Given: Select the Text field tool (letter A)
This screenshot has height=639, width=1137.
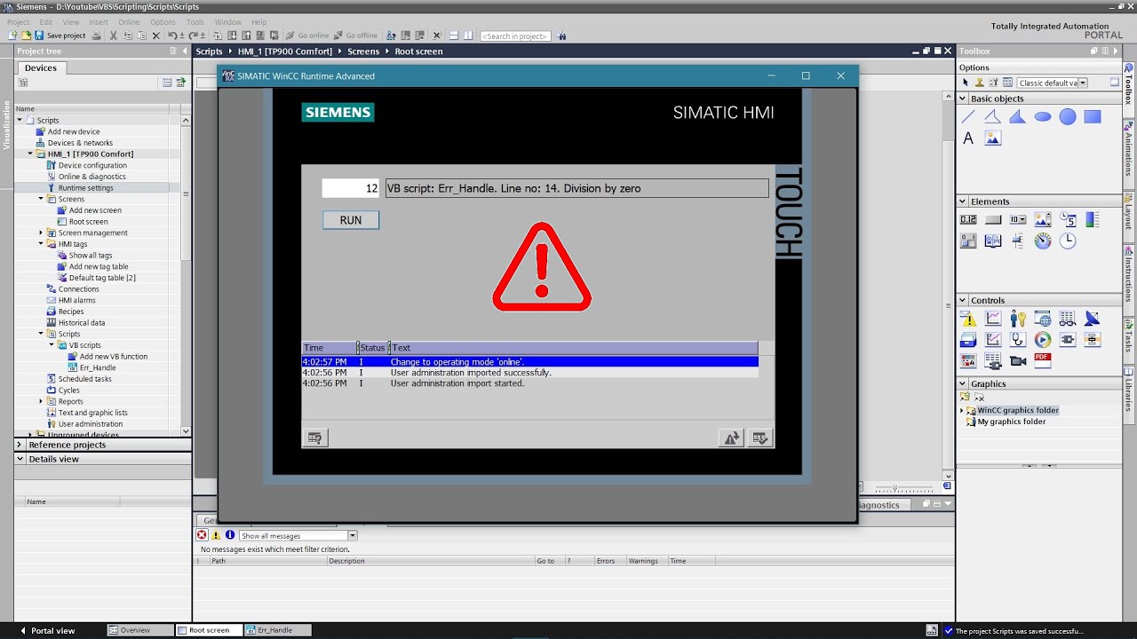Looking at the screenshot, I should [x=968, y=138].
